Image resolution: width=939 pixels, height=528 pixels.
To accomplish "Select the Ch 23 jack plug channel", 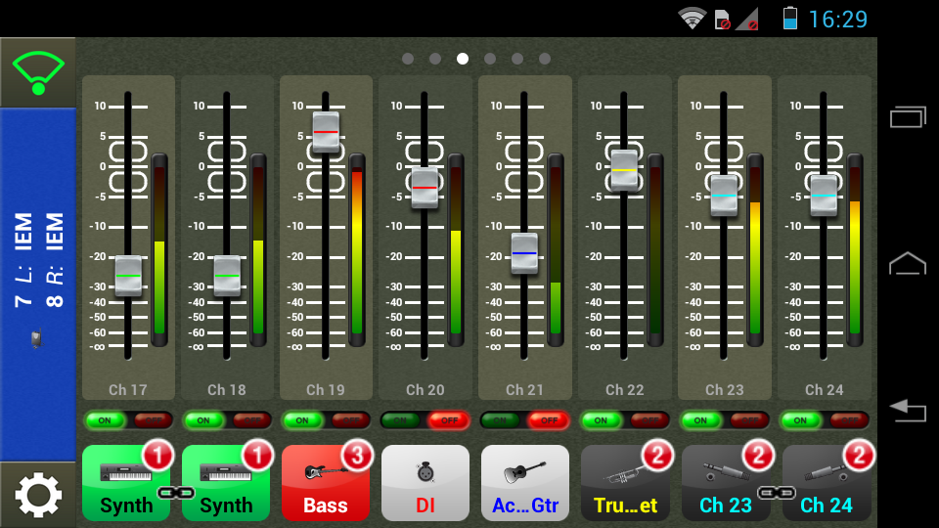I will 725,483.
